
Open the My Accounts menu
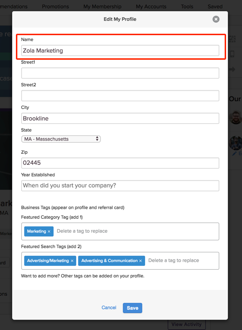151,7
